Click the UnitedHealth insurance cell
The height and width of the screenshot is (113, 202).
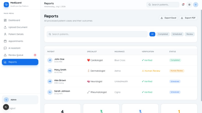121,82
